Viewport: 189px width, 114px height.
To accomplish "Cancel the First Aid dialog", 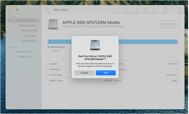I will pos(85,73).
